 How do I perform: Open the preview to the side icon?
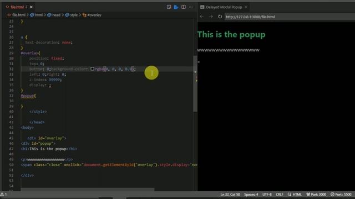(169, 7)
